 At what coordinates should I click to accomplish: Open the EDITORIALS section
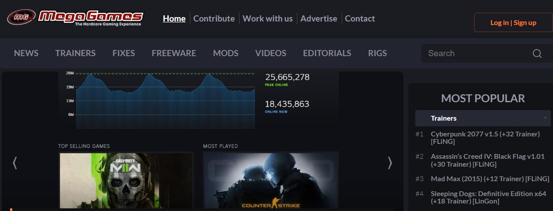click(x=327, y=53)
